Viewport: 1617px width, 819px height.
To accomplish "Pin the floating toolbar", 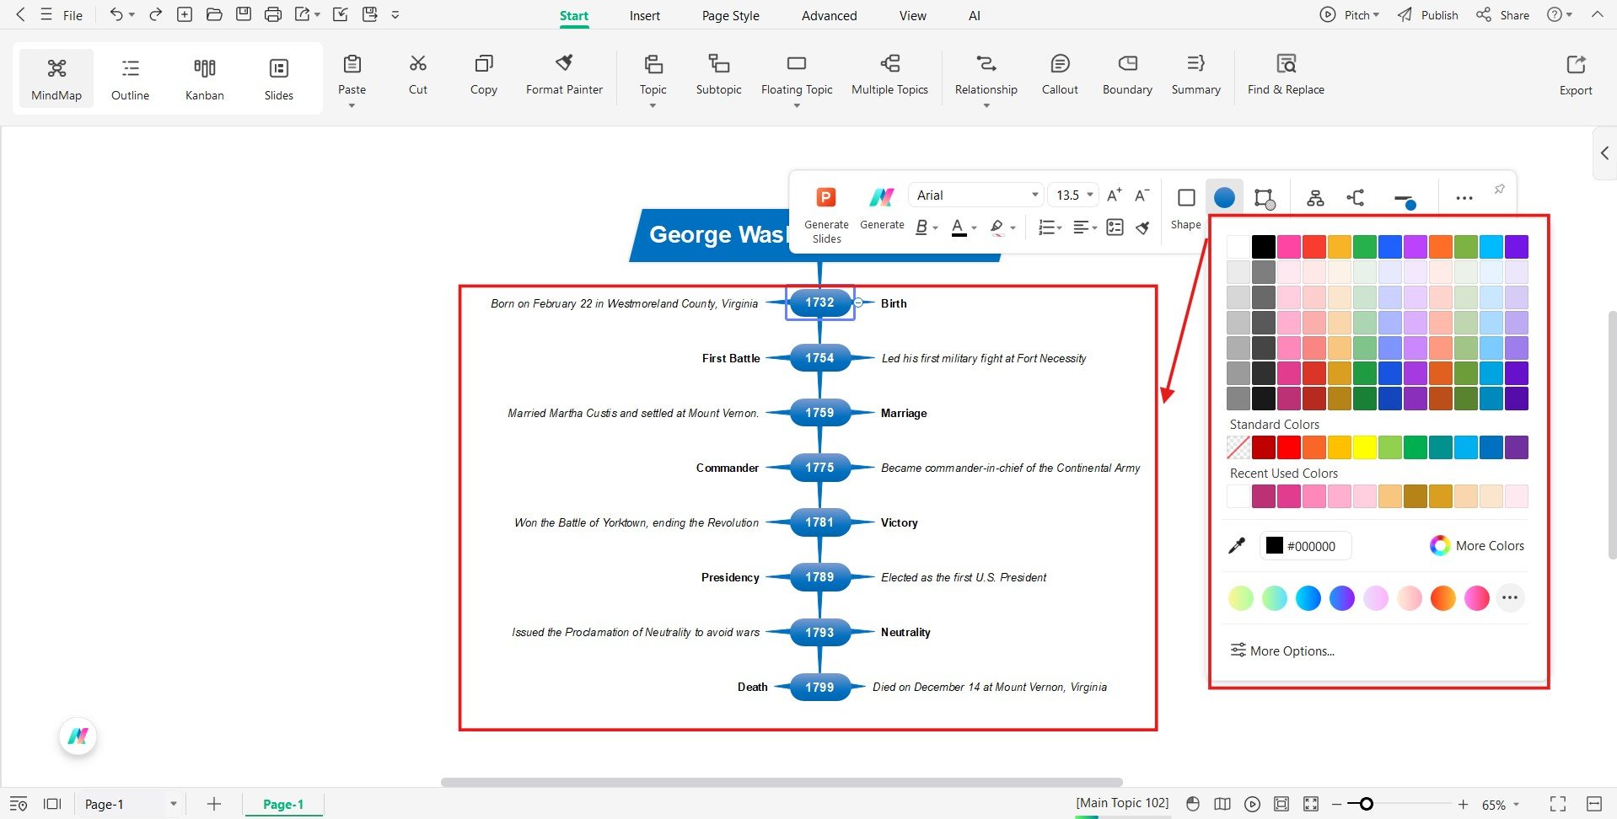I will click(1499, 190).
